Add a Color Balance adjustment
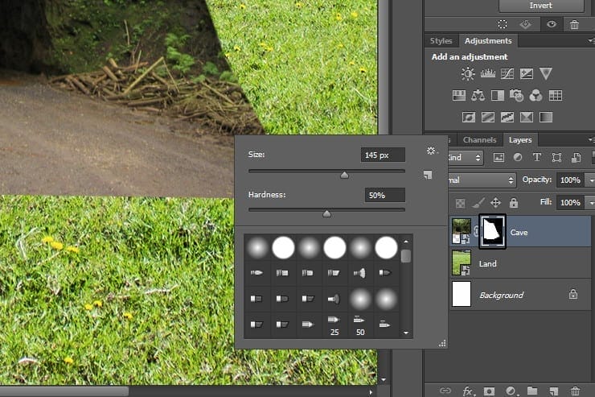Screen dimensions: 595x397 (478, 95)
